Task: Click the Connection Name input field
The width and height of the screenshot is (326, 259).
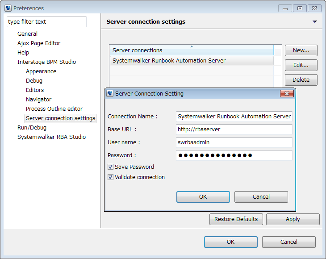Action: point(234,117)
